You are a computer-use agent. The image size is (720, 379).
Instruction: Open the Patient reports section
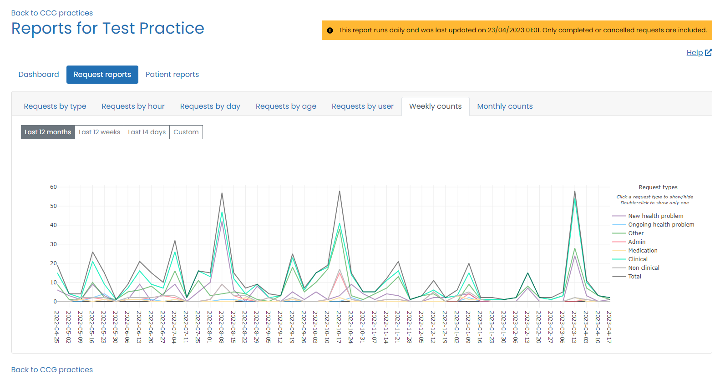coord(172,75)
